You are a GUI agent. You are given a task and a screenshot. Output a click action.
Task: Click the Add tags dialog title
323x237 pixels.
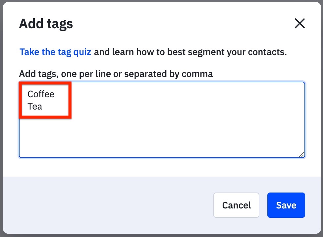click(46, 23)
